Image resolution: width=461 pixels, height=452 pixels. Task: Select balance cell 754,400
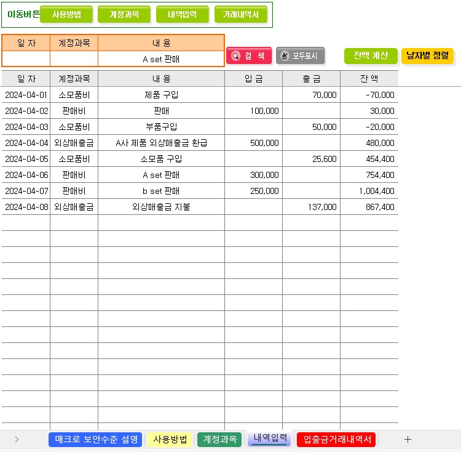369,175
